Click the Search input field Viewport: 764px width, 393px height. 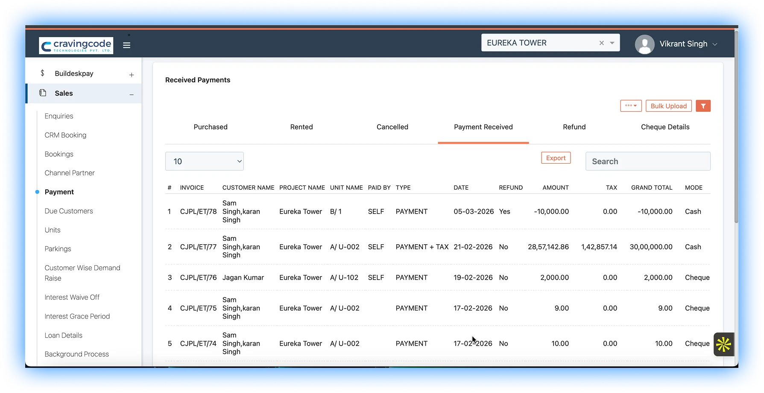coord(648,162)
